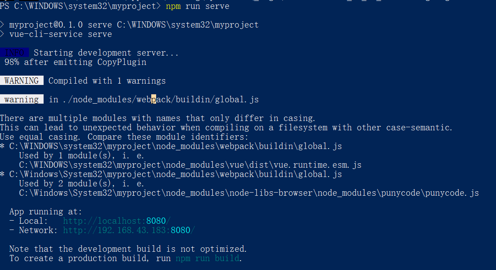Click the vue.runtime.esm.js file path

(x=190, y=165)
